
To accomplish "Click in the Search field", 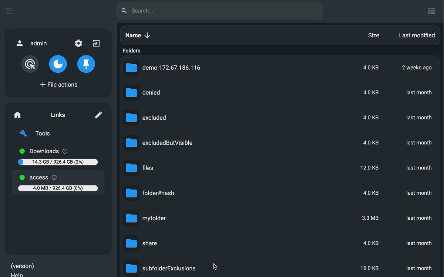I will pos(220,11).
